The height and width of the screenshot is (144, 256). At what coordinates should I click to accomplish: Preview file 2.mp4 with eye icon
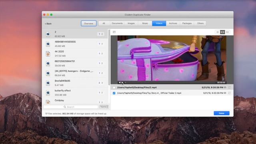[225, 88]
